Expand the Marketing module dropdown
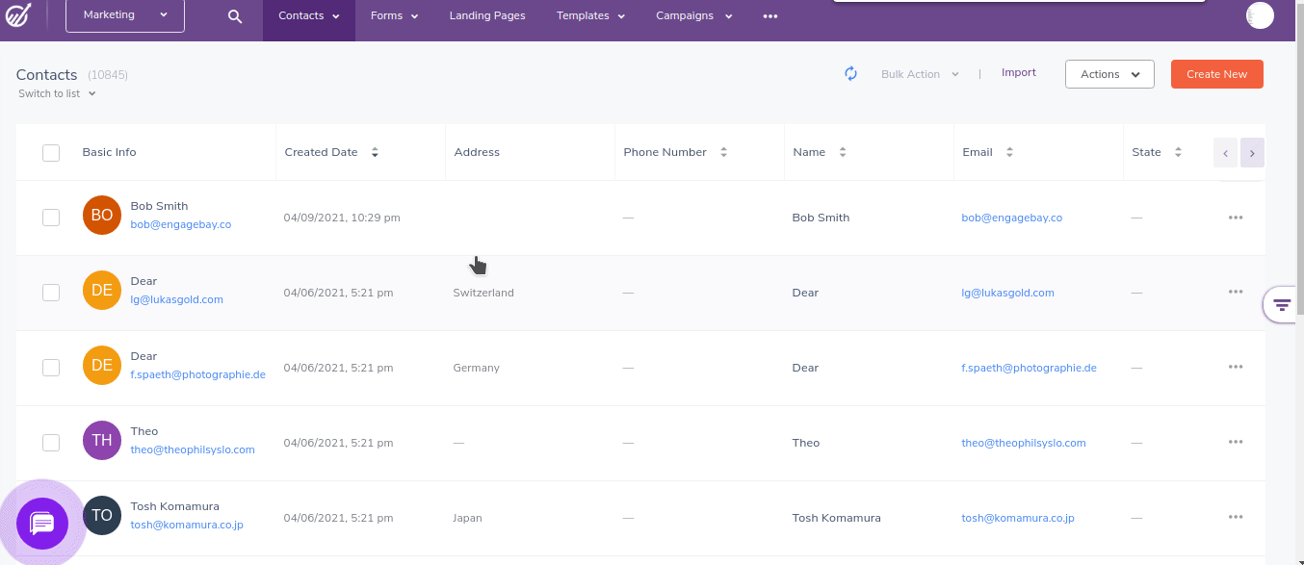Image resolution: width=1304 pixels, height=565 pixels. pos(125,15)
